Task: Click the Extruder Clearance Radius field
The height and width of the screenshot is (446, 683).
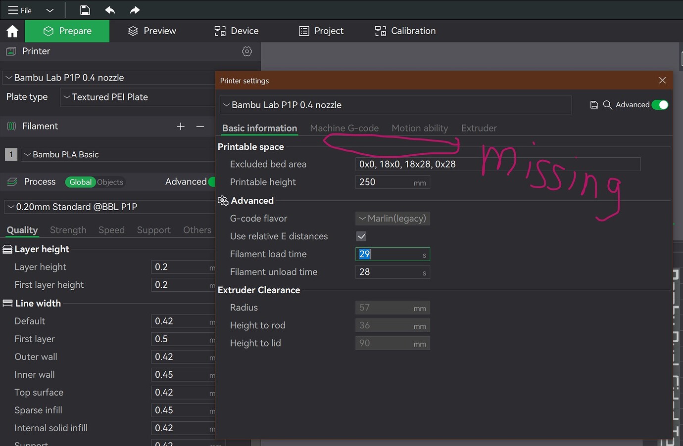Action: click(x=392, y=308)
